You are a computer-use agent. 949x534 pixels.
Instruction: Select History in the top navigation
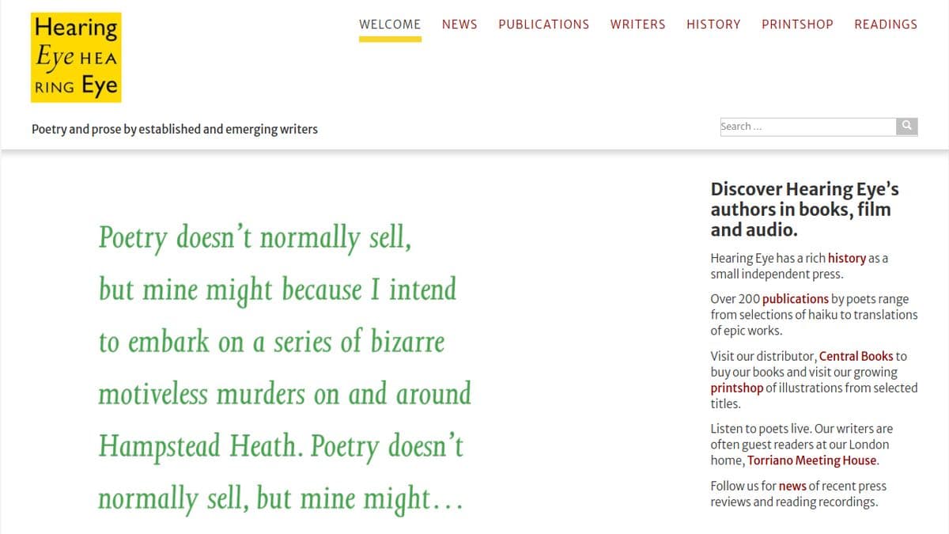[x=713, y=25]
